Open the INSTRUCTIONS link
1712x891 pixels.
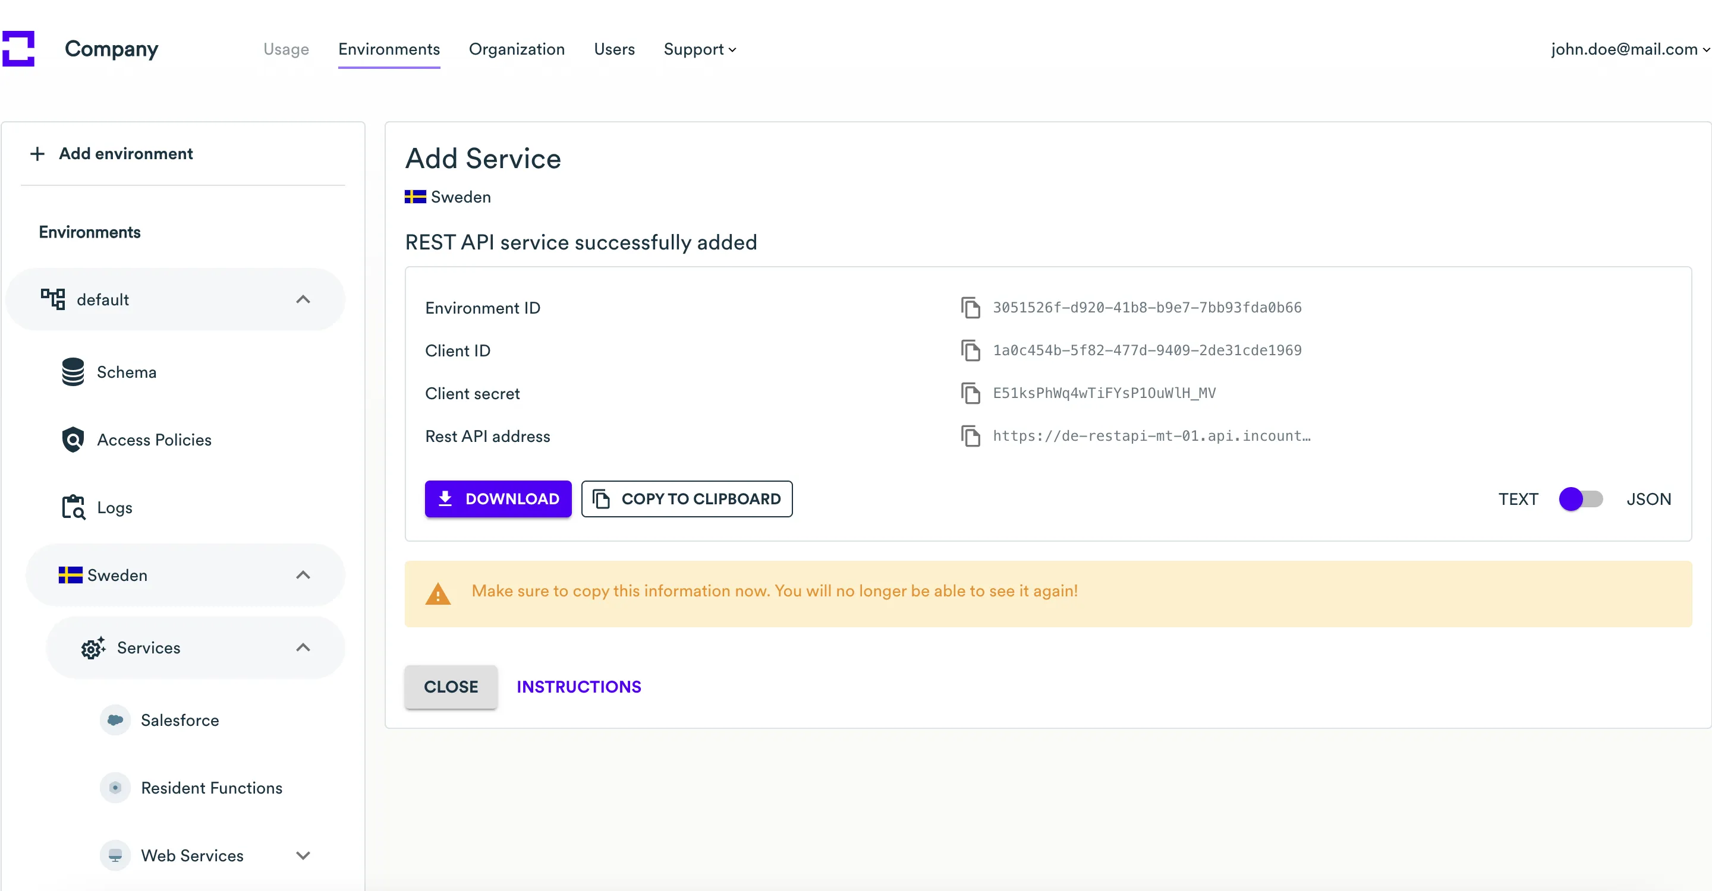click(579, 687)
